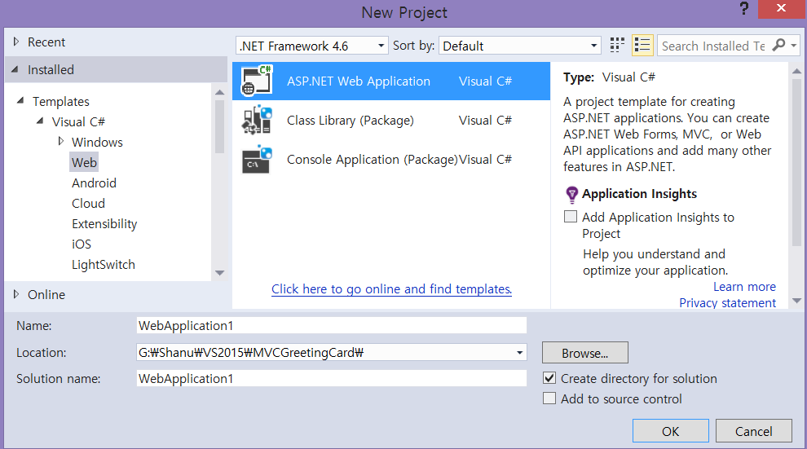Viewport: 807px width, 449px height.
Task: Switch to small icons grid view
Action: click(617, 46)
